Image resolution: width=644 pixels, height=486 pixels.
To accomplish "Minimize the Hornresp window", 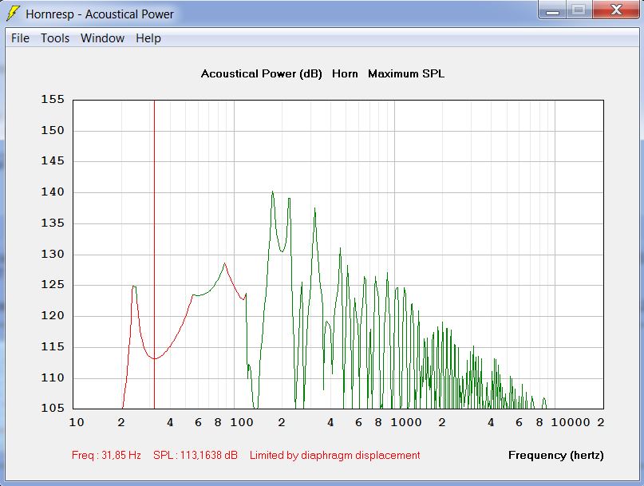I will (x=552, y=10).
